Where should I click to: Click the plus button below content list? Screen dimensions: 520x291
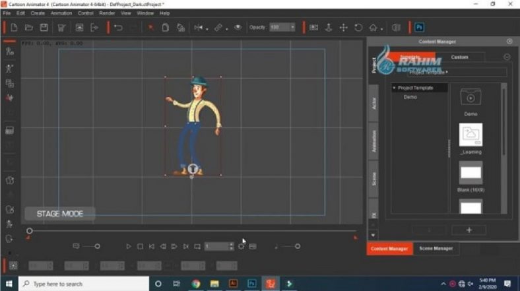click(x=469, y=230)
